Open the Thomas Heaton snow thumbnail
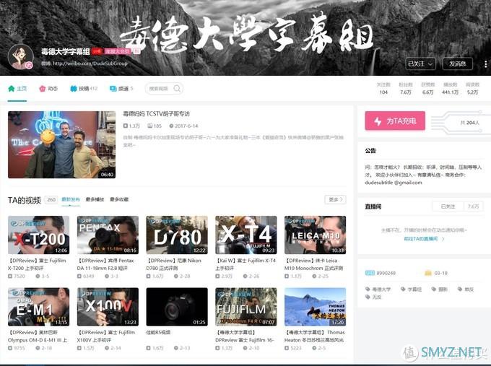This screenshot has height=366, width=491. pyautogui.click(x=315, y=307)
